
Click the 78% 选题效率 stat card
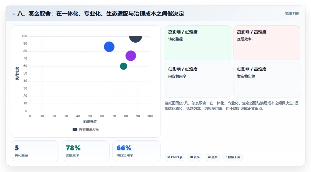click(86, 151)
